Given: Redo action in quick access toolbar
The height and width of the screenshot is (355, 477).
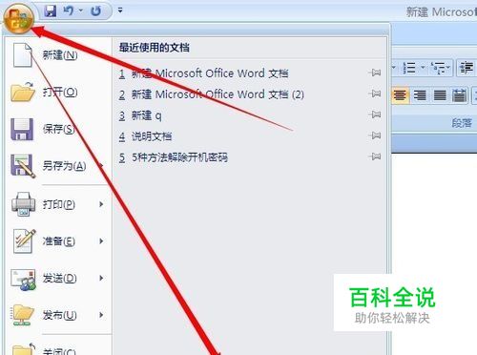Looking at the screenshot, I should click(x=95, y=10).
